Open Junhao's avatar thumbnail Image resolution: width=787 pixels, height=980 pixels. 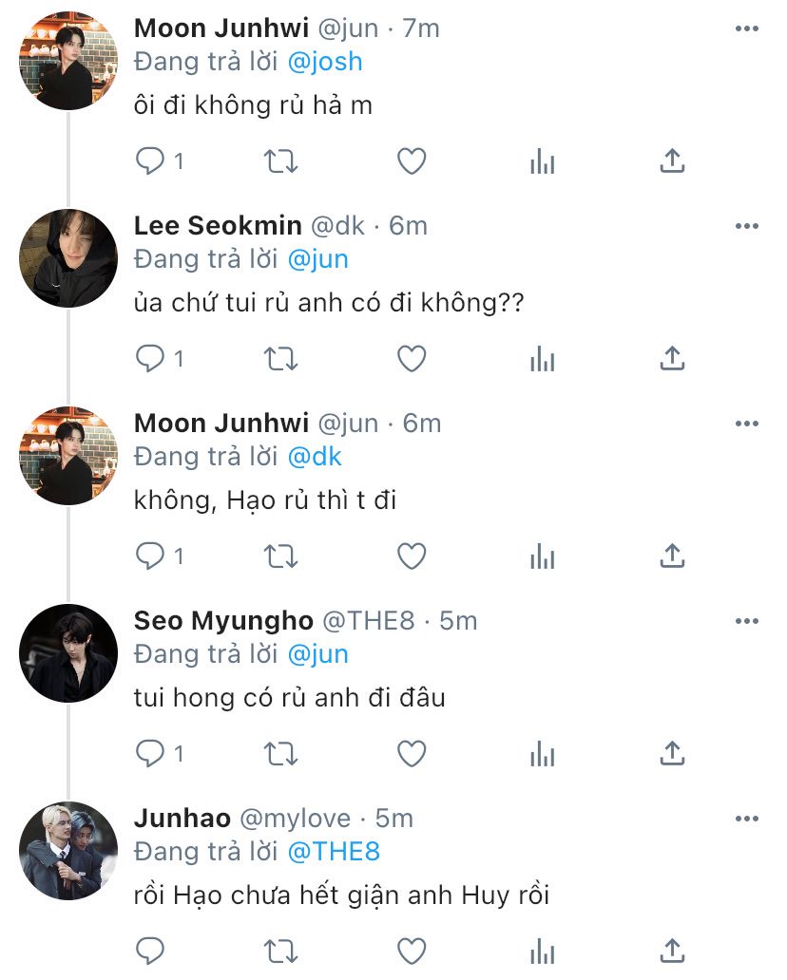click(x=68, y=851)
